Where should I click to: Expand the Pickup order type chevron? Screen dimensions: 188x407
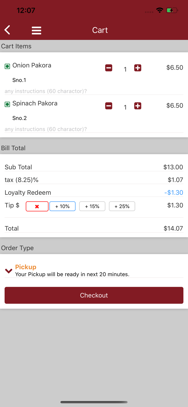(9, 271)
